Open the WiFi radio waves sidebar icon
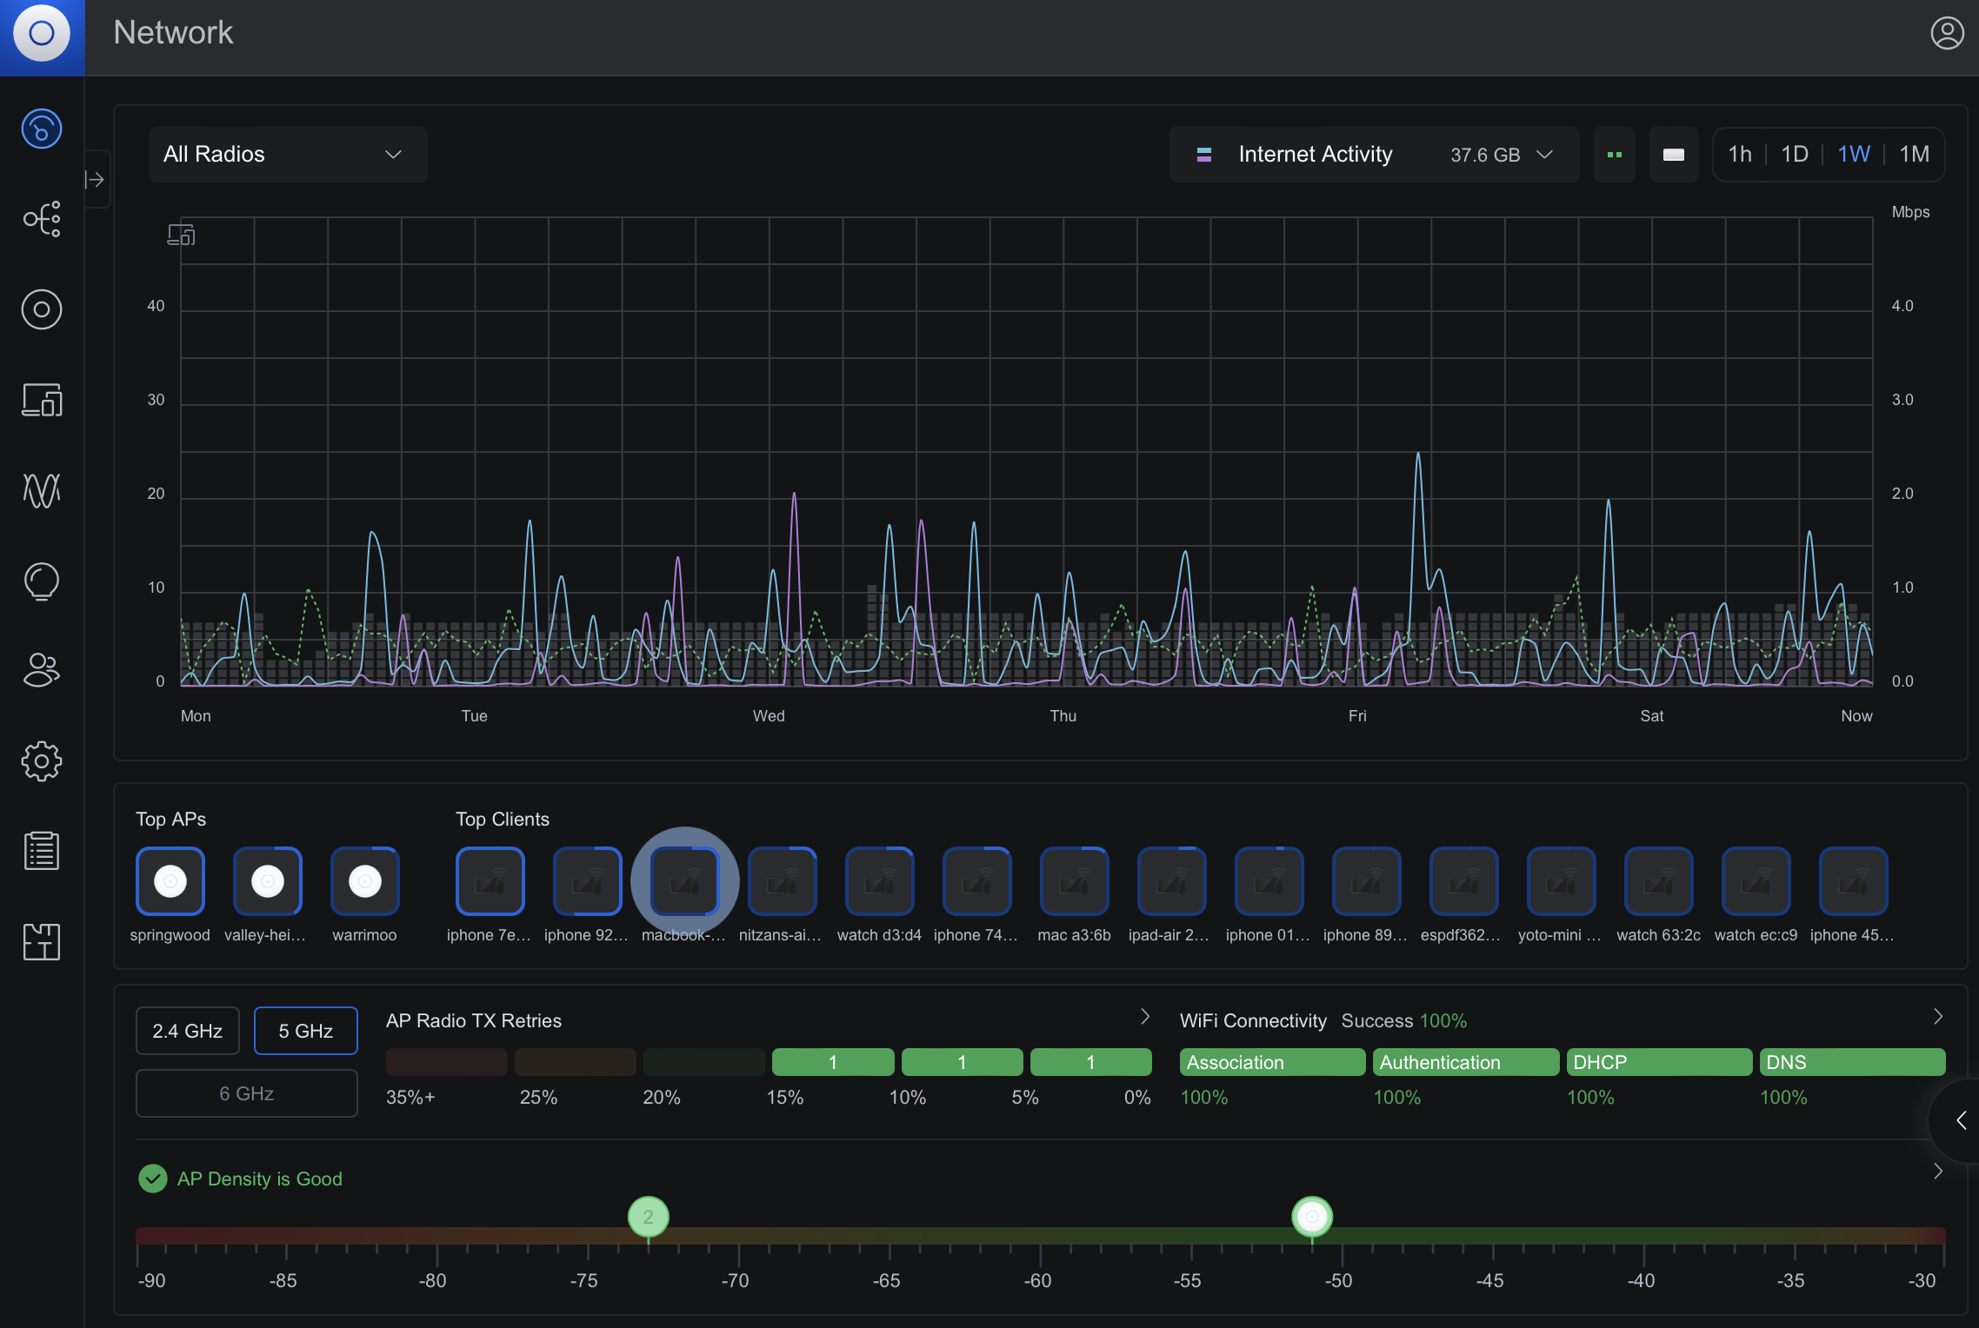Viewport: 1979px width, 1328px height. point(42,490)
